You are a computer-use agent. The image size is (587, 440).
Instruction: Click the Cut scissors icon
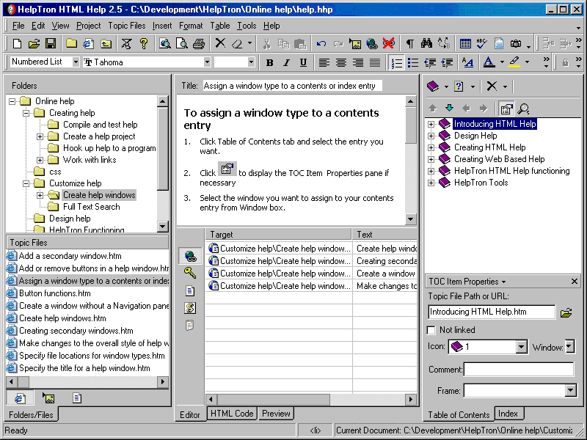pyautogui.click(x=266, y=44)
